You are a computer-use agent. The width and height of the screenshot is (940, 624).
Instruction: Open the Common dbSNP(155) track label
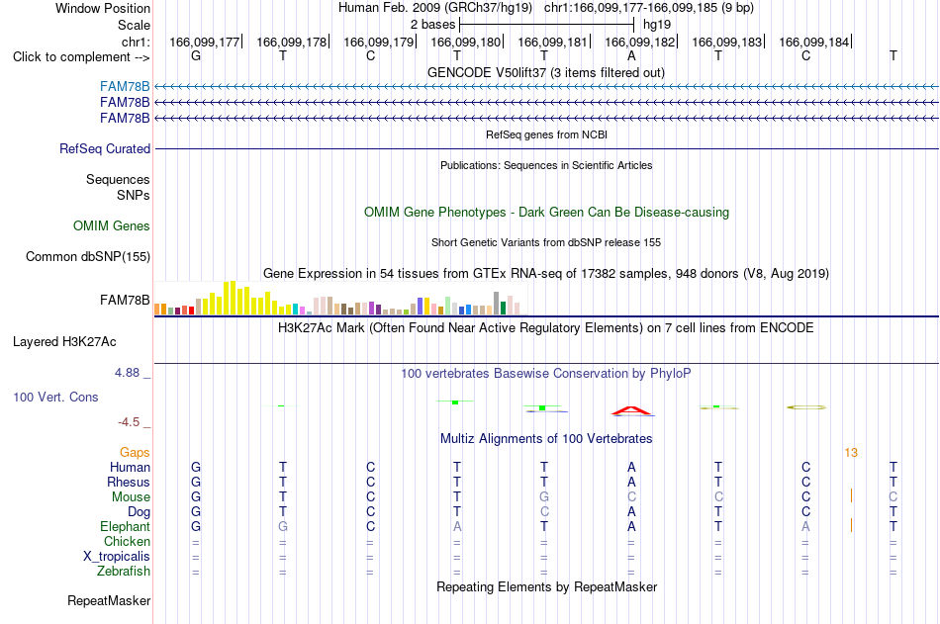pos(88,256)
